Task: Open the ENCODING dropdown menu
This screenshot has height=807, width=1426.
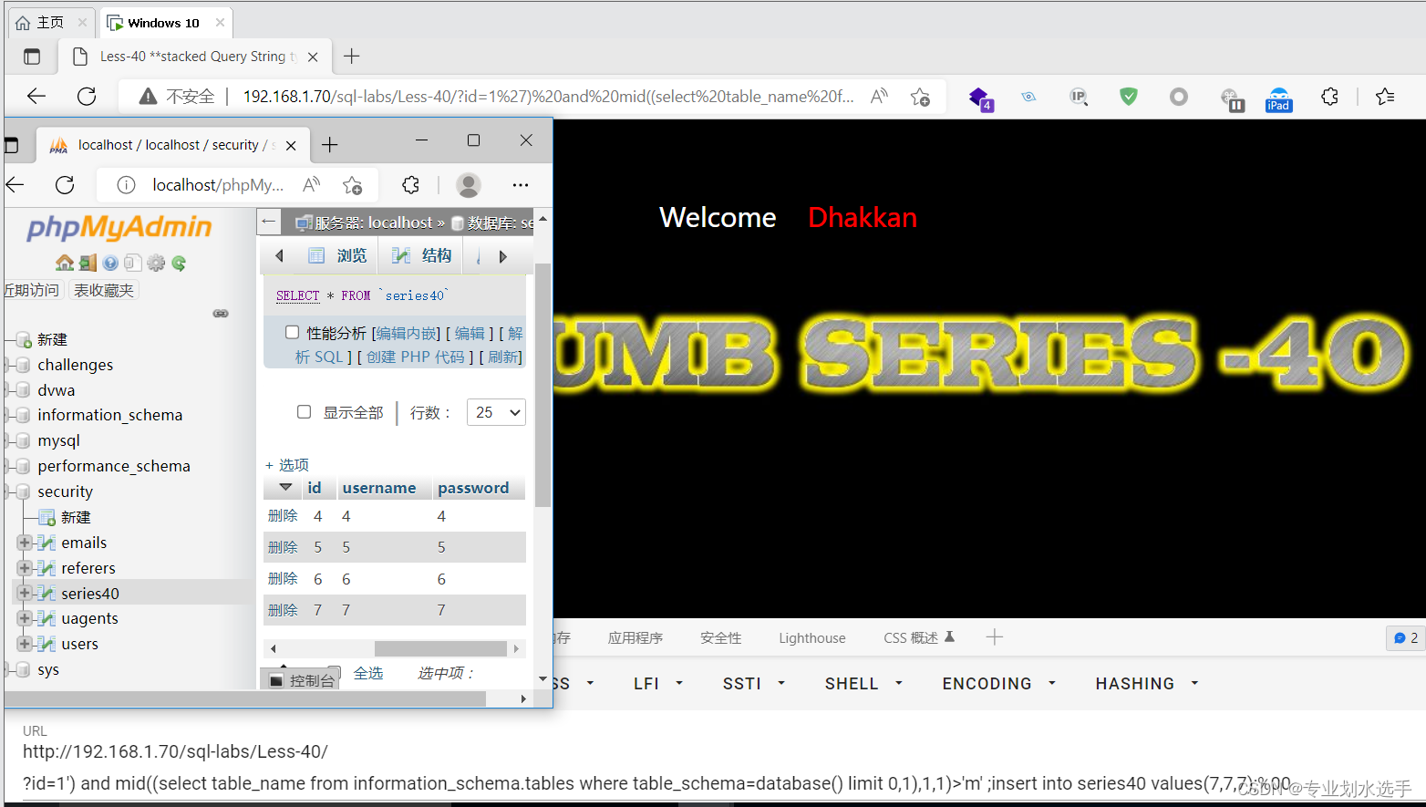Action: pos(999,683)
